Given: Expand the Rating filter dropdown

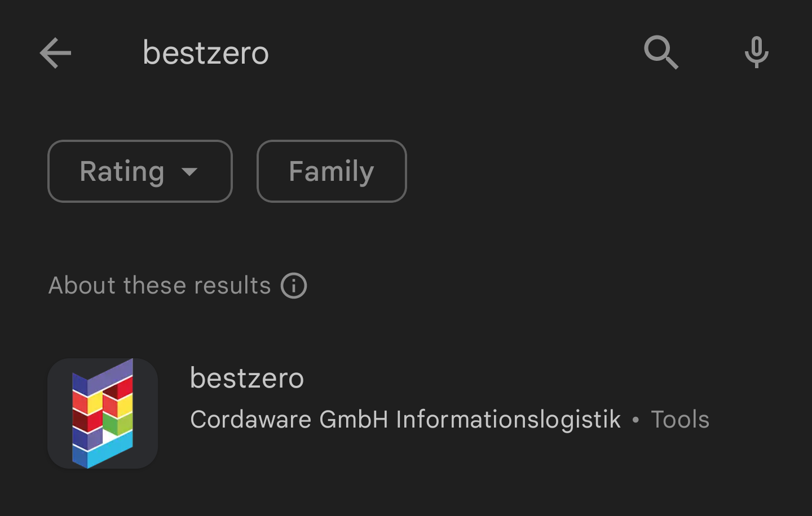Looking at the screenshot, I should pos(140,171).
